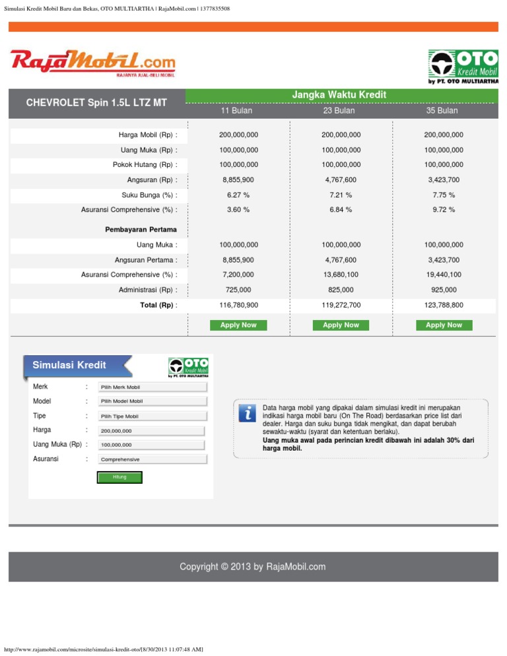Click the Administrasi (Rp) row label
Screen dimensions: 507x656
pyautogui.click(x=148, y=290)
